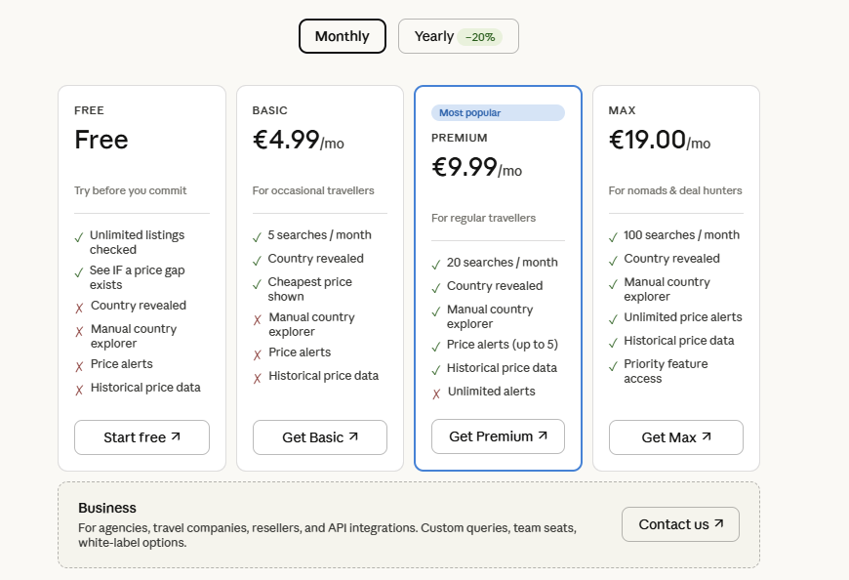Click the €9.99 Premium price
This screenshot has height=580, width=849.
[x=465, y=167]
